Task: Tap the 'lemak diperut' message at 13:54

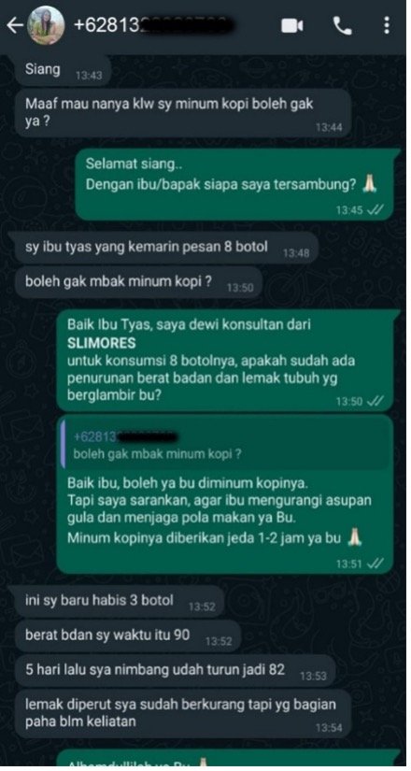Action: [x=183, y=713]
